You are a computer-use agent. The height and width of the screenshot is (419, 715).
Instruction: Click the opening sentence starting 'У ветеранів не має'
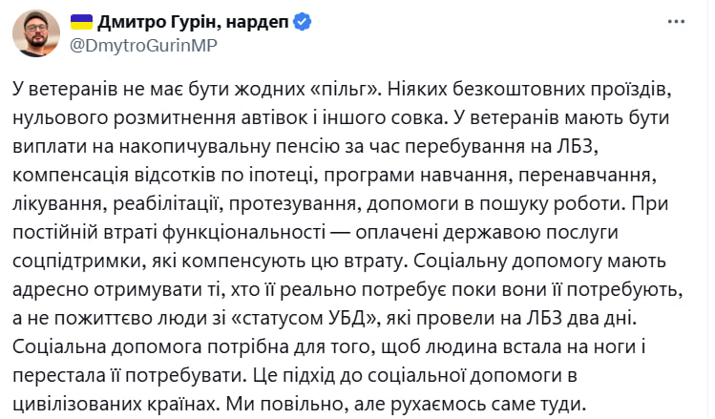pyautogui.click(x=196, y=90)
